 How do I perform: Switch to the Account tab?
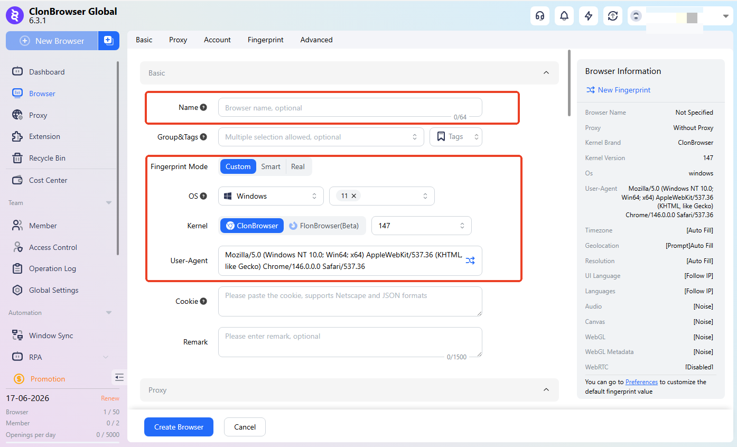[218, 40]
